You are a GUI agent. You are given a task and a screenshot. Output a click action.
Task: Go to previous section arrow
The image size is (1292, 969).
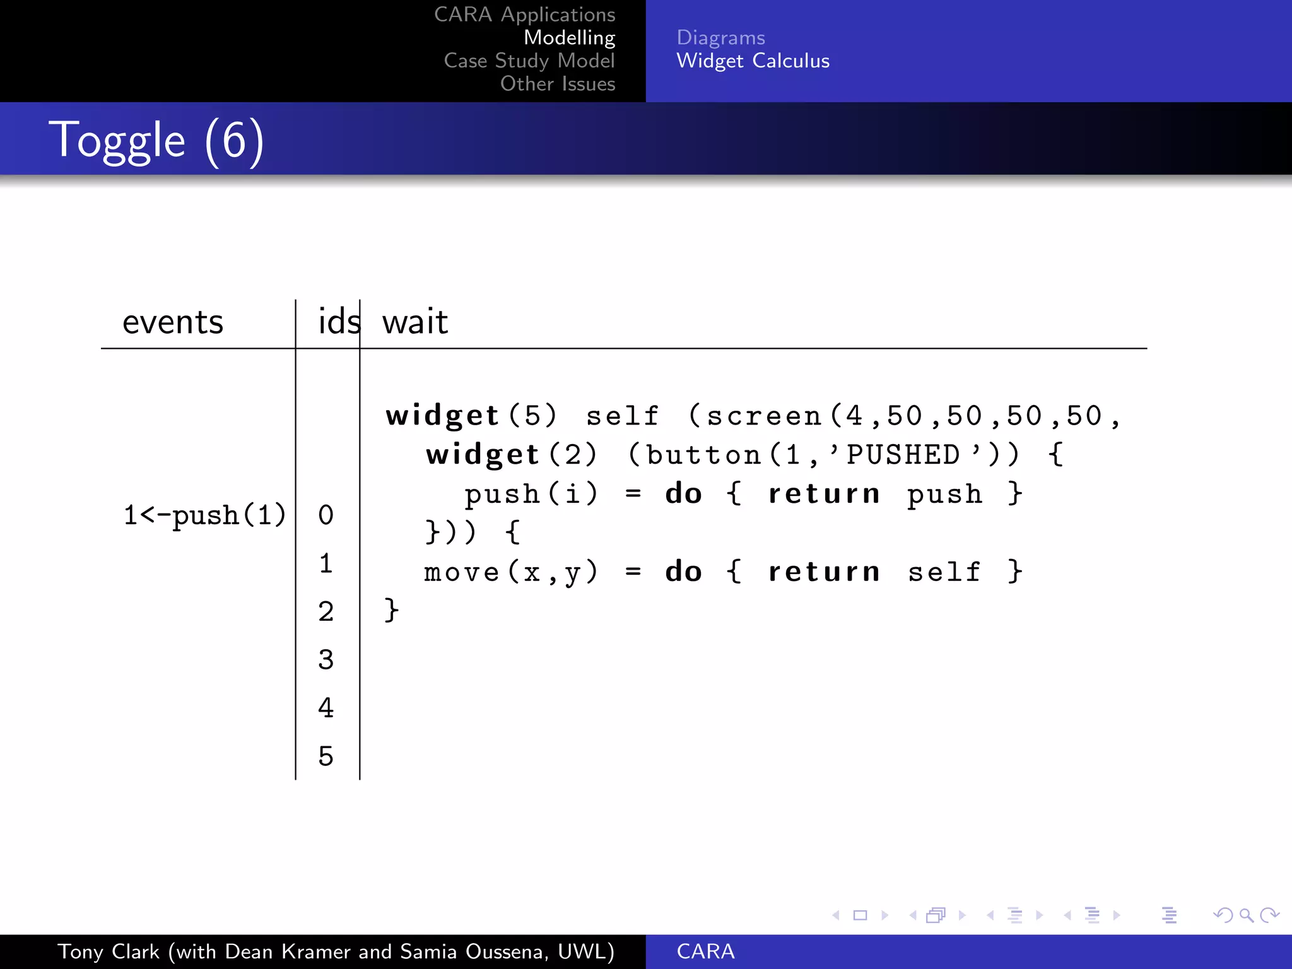[x=1067, y=915]
